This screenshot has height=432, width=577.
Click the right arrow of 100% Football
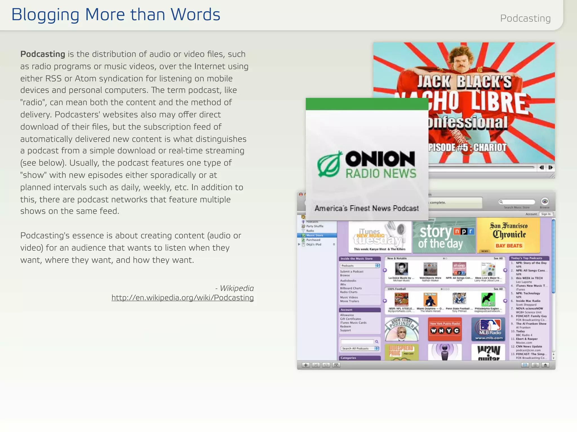click(x=505, y=301)
